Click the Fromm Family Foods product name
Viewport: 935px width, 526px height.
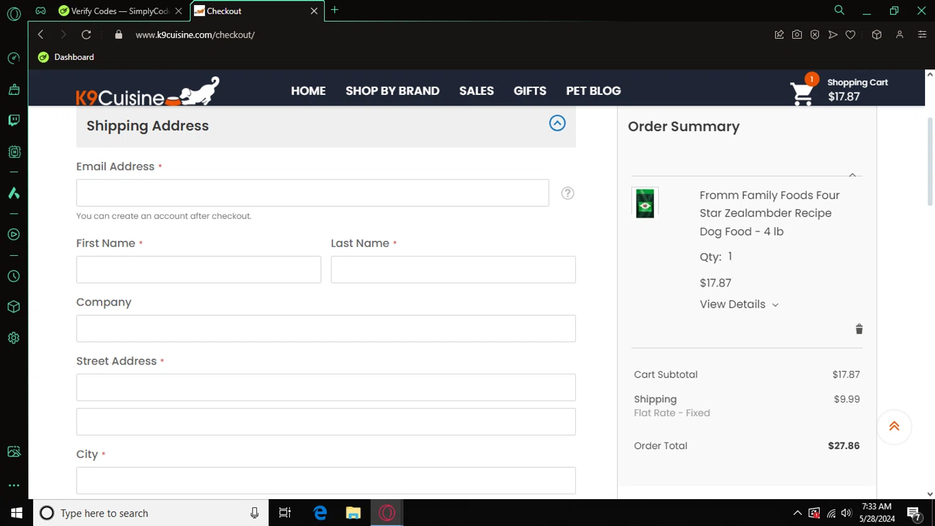(769, 213)
